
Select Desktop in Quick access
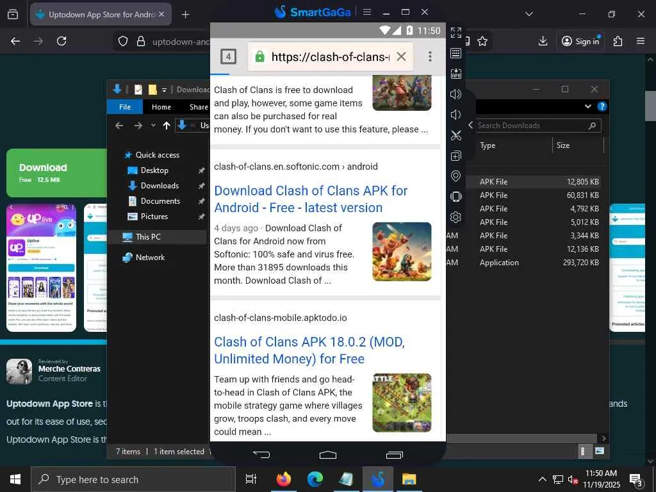click(154, 170)
